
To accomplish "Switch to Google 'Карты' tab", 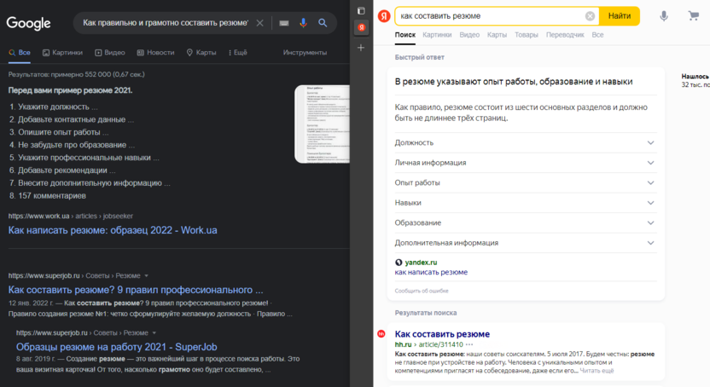I will coord(201,53).
